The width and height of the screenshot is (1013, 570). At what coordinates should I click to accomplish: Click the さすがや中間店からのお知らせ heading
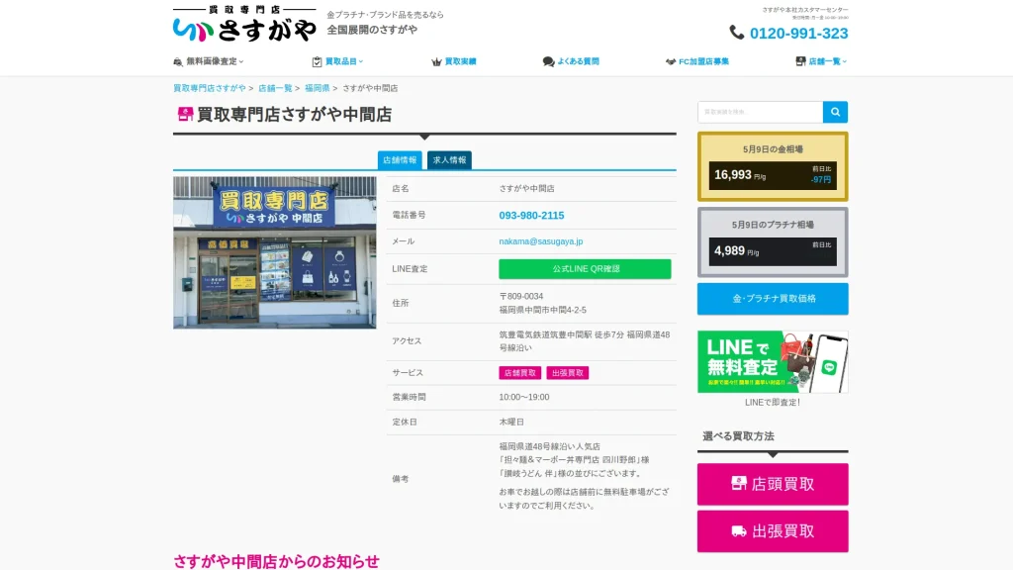[276, 561]
